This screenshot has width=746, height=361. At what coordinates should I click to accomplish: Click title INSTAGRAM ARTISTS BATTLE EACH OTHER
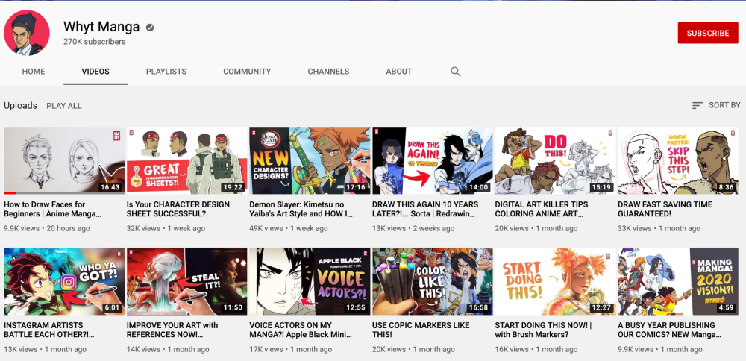[49, 330]
